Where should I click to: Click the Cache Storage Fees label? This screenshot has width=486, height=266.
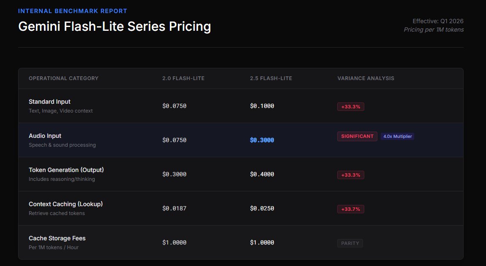pos(57,238)
